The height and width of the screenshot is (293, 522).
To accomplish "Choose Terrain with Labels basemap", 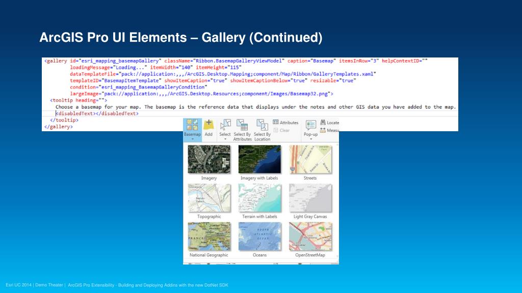I will pos(259,198).
